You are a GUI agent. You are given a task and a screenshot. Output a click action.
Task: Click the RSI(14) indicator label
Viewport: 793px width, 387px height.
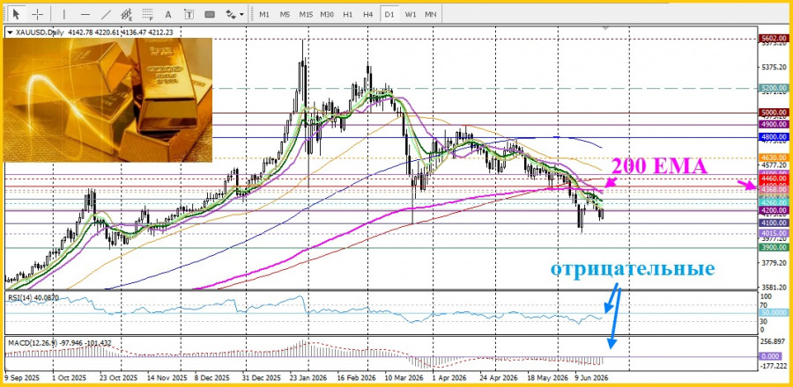pos(33,297)
